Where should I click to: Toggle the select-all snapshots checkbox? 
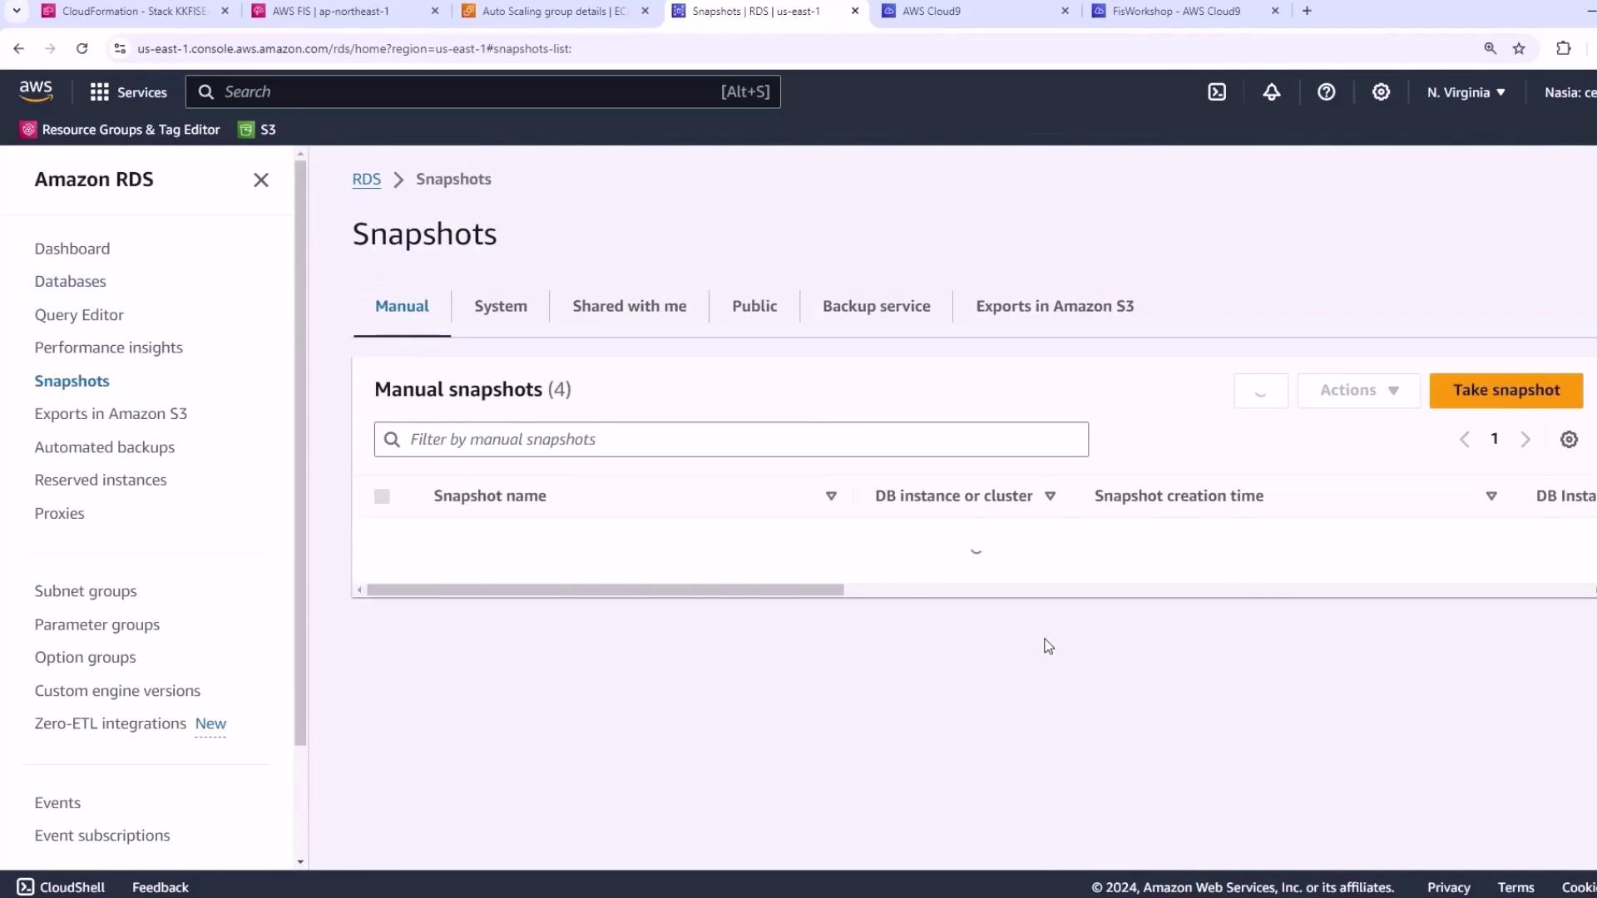click(382, 496)
